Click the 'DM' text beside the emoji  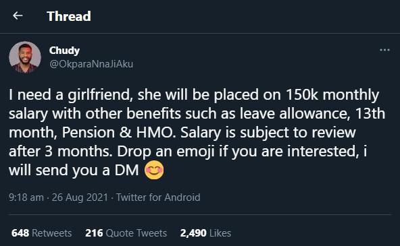126,171
